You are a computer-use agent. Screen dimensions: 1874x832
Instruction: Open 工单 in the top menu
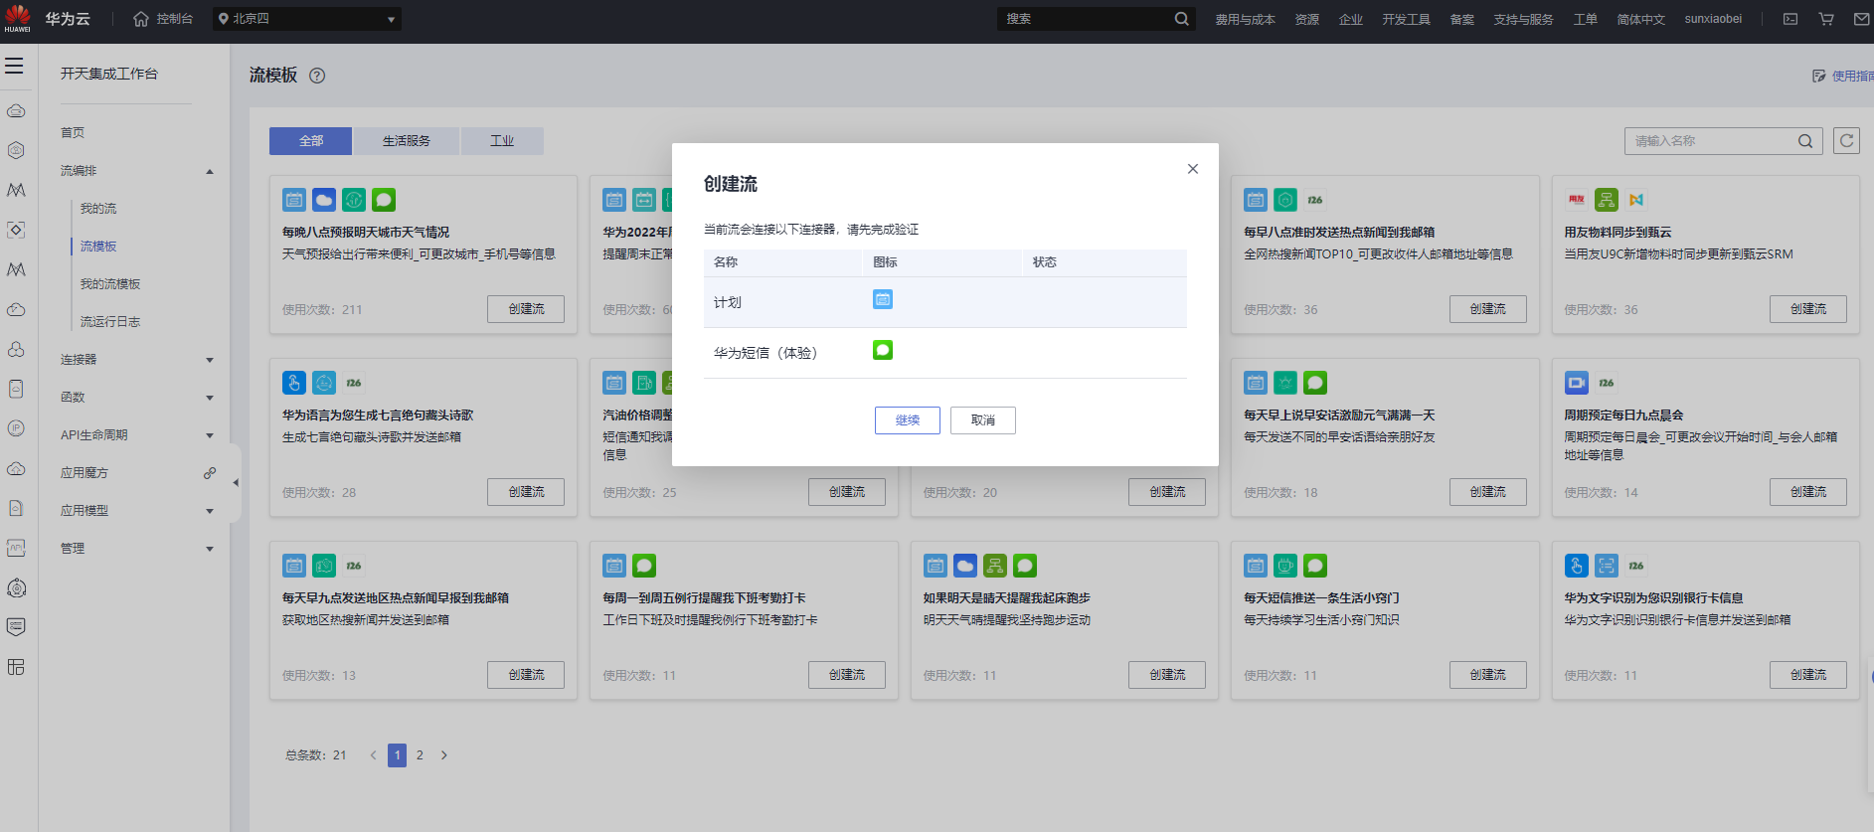1586,19
